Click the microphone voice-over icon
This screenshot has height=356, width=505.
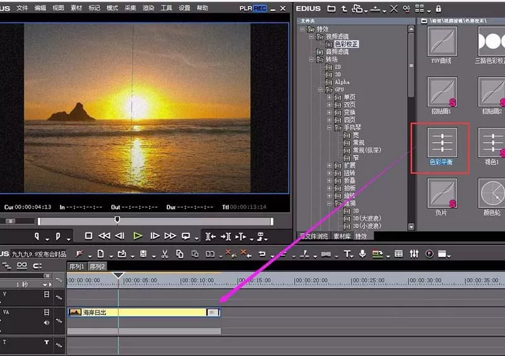coord(362,254)
